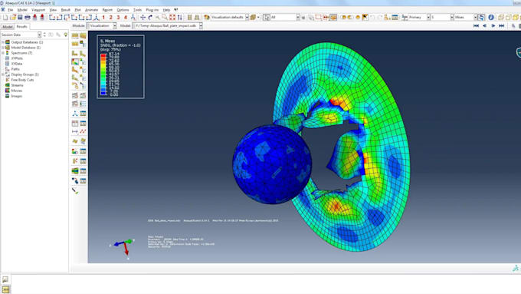The image size is (521, 294).
Task: Open a file with the folder icon
Action: (x=13, y=18)
